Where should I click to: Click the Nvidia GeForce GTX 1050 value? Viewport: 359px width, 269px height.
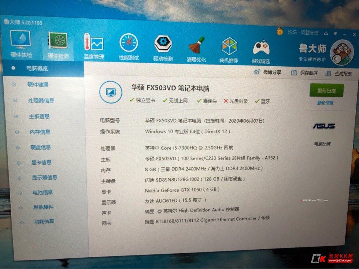(182, 190)
